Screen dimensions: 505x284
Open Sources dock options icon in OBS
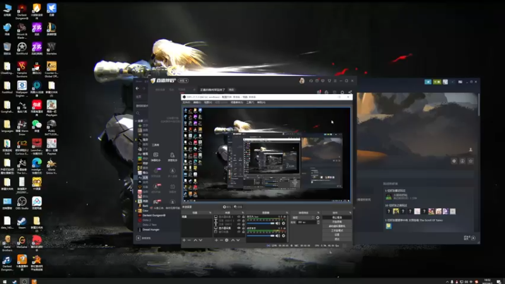click(x=243, y=213)
